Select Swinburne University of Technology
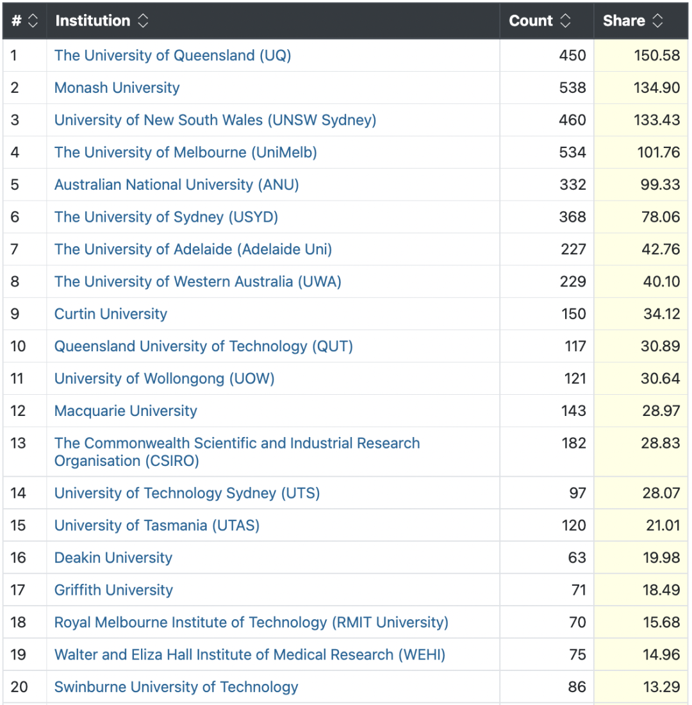The width and height of the screenshot is (692, 705). click(176, 687)
